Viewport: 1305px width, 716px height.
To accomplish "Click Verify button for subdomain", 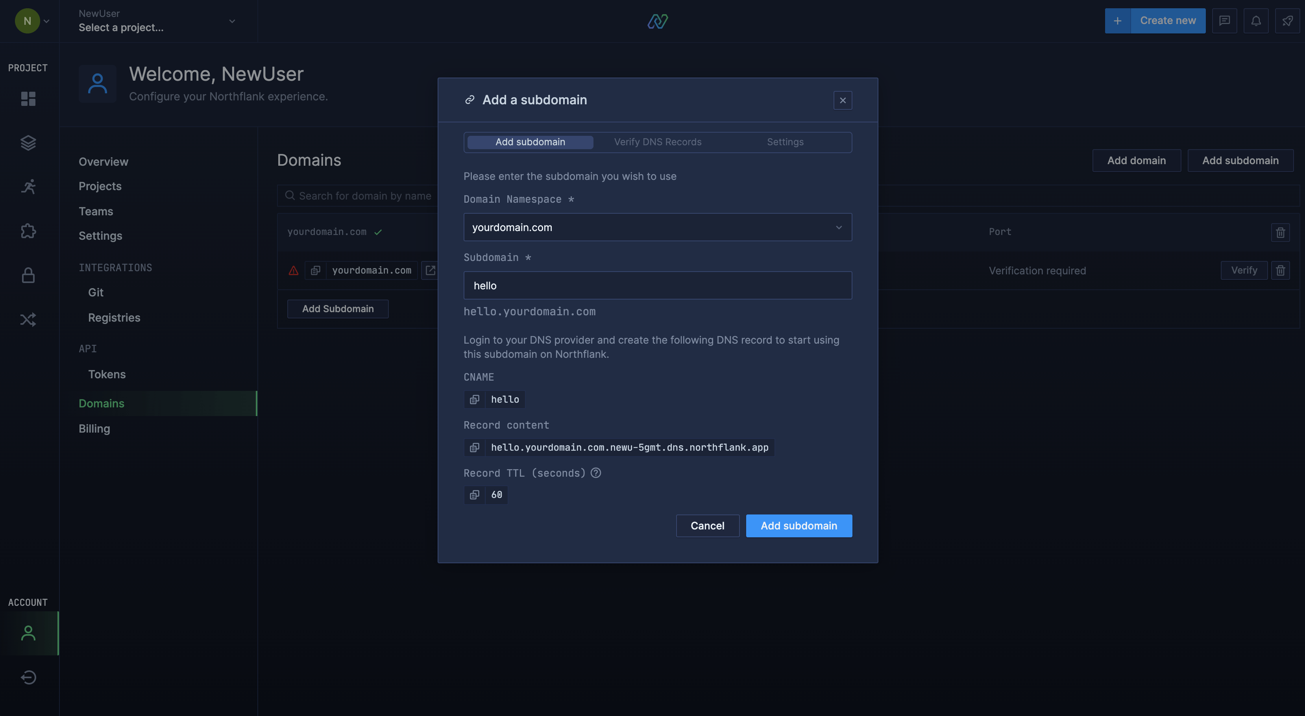I will 1244,270.
